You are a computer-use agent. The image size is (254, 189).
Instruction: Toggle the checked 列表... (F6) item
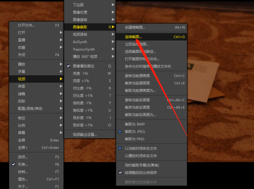[x=36, y=164]
